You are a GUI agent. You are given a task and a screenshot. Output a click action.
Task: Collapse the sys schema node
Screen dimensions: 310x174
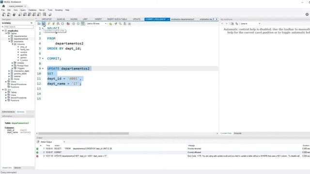3,90
